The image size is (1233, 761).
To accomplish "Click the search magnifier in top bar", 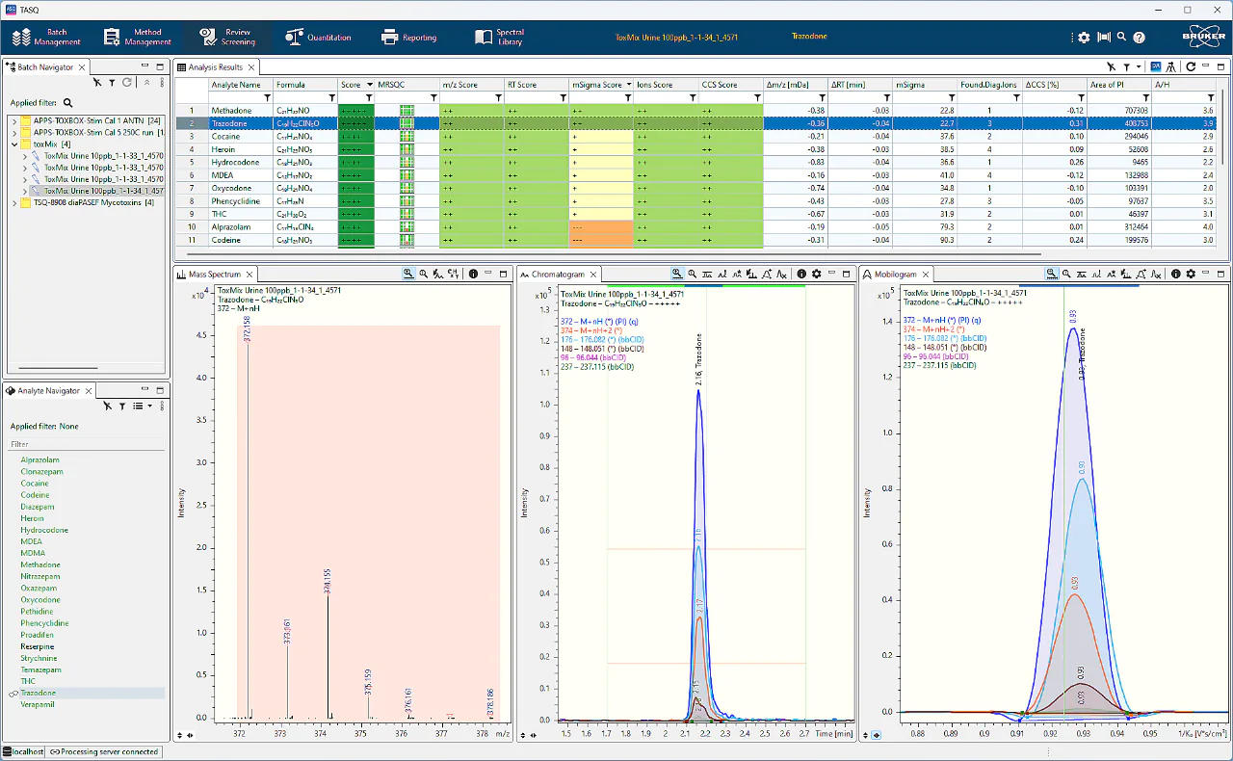I will tap(1121, 38).
